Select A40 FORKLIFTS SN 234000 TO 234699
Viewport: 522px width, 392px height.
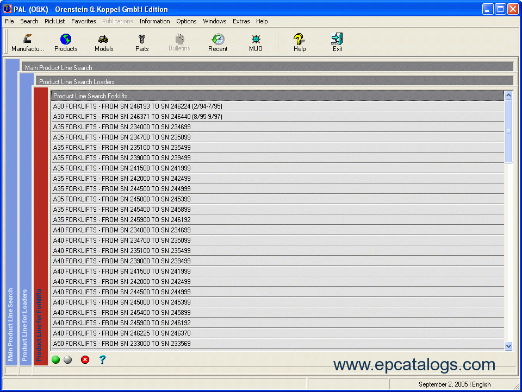tap(277, 230)
